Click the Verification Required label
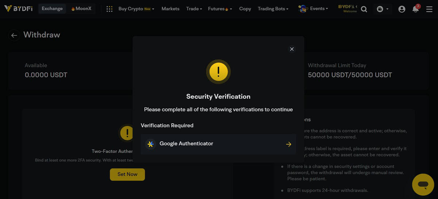Viewport: 438px width, 199px height. [x=167, y=125]
